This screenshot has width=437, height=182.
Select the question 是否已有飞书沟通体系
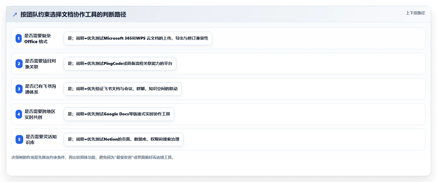[x=41, y=89]
